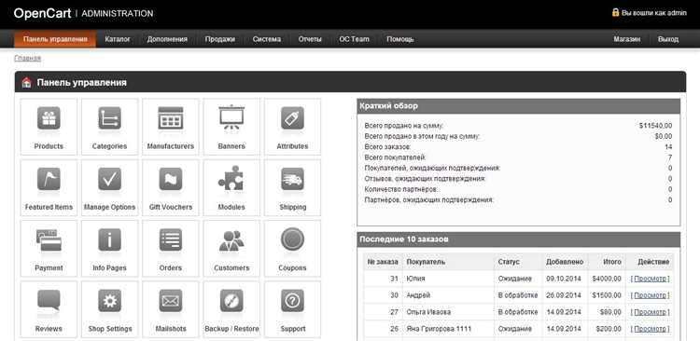Open the Support question mark icon
700x341 pixels.
pos(292,301)
